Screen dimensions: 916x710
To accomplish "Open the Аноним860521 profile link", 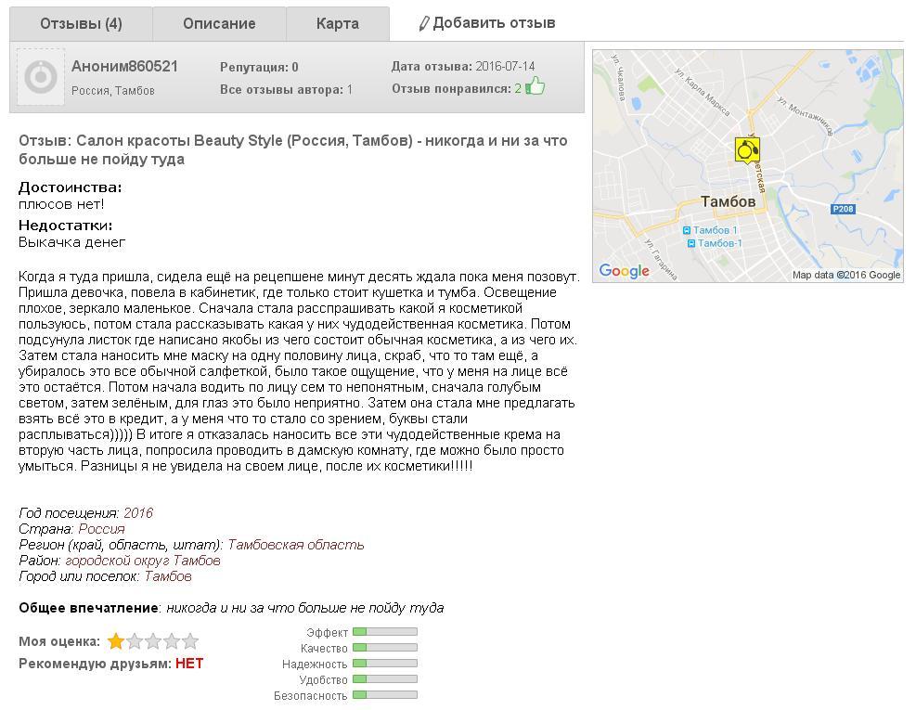I will pos(124,67).
